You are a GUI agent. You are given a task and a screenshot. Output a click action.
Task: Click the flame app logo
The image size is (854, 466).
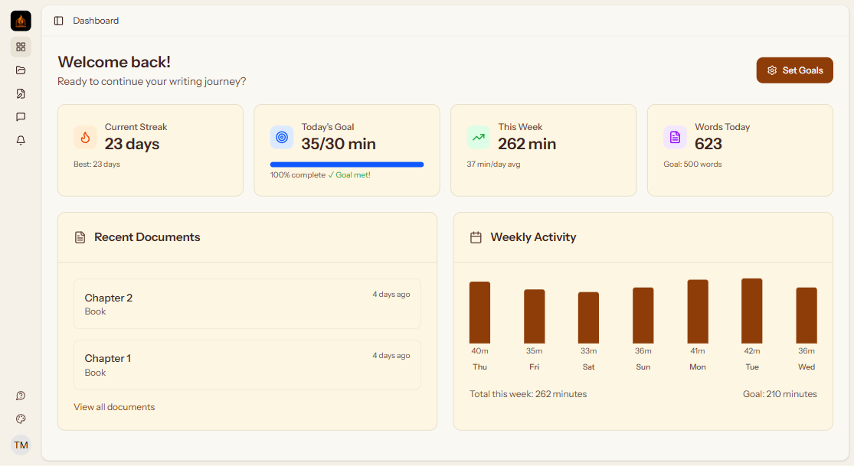(x=20, y=21)
